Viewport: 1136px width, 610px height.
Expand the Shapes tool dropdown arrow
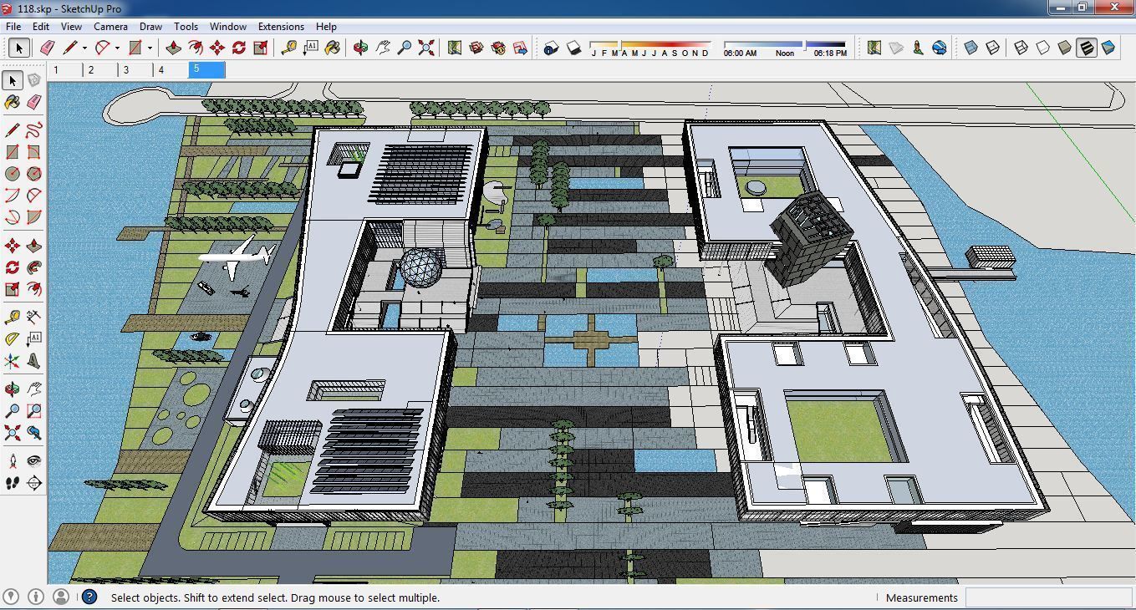click(150, 48)
